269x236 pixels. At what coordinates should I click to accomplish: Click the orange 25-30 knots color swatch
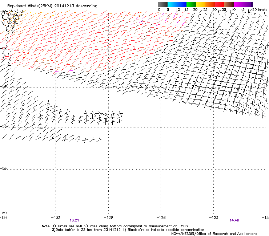[x=210, y=4]
